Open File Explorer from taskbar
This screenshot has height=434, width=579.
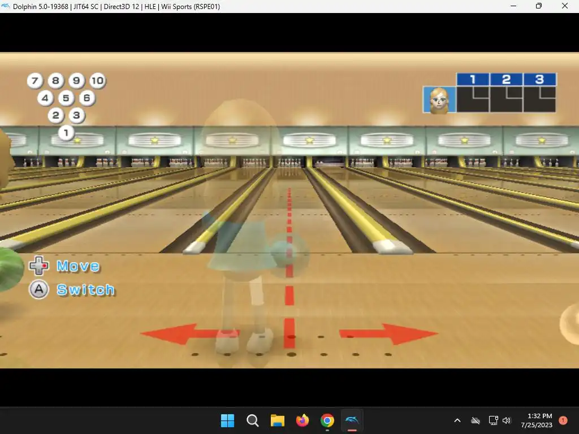pos(277,420)
